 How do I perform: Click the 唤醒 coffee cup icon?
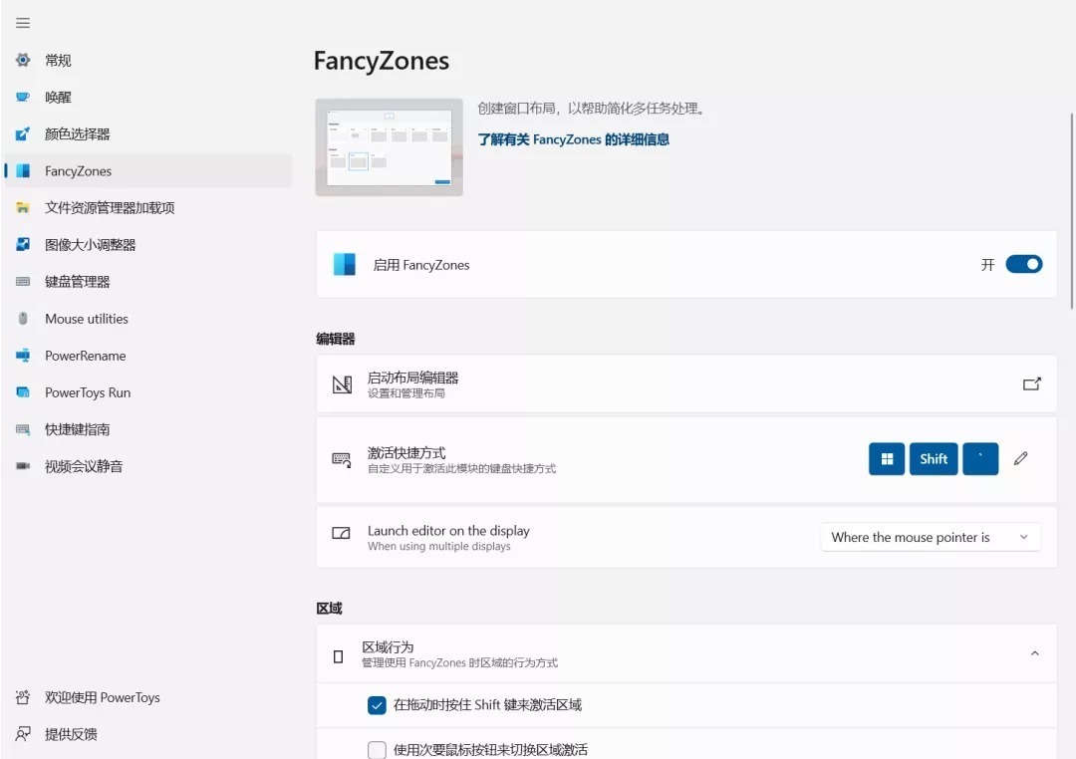23,98
